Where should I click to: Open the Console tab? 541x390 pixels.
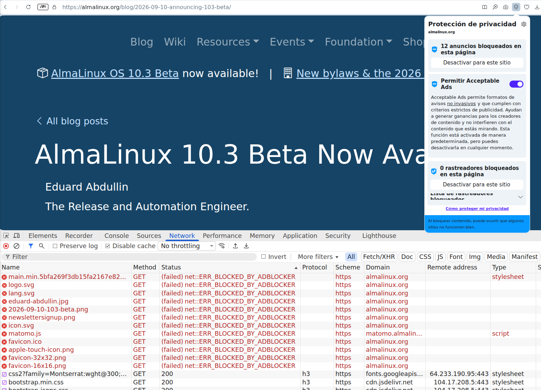coord(117,236)
